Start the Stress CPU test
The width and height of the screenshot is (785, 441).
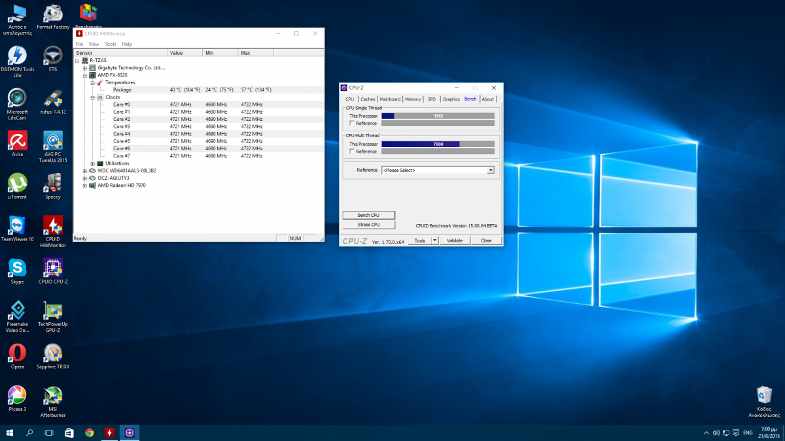point(369,225)
